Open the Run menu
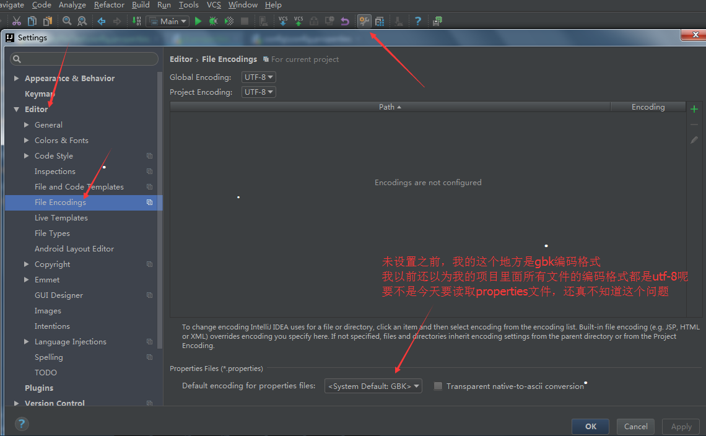The height and width of the screenshot is (436, 706). (164, 5)
